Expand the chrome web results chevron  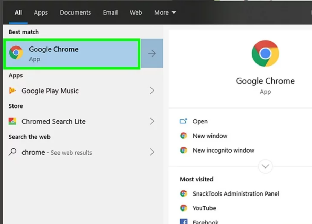pos(152,152)
